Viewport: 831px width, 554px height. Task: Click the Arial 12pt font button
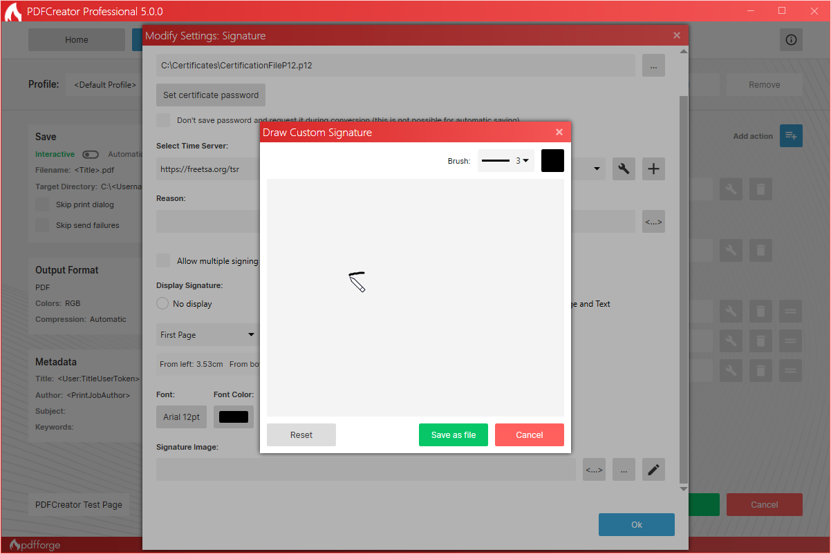[x=181, y=417]
